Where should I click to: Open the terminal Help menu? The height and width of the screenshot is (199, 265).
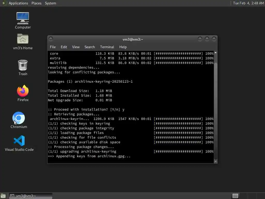click(x=123, y=47)
